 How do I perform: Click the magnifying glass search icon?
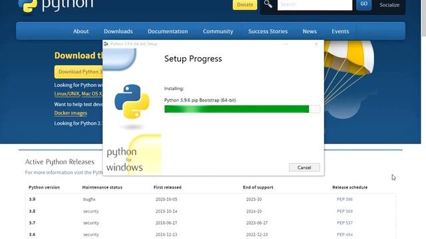(x=268, y=5)
